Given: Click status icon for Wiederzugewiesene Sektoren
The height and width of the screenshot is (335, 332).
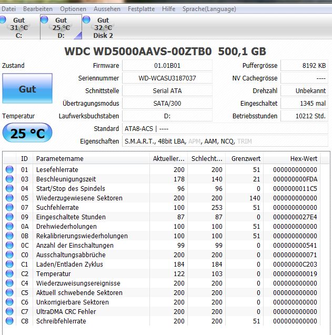Looking at the screenshot, I should coord(9,198).
